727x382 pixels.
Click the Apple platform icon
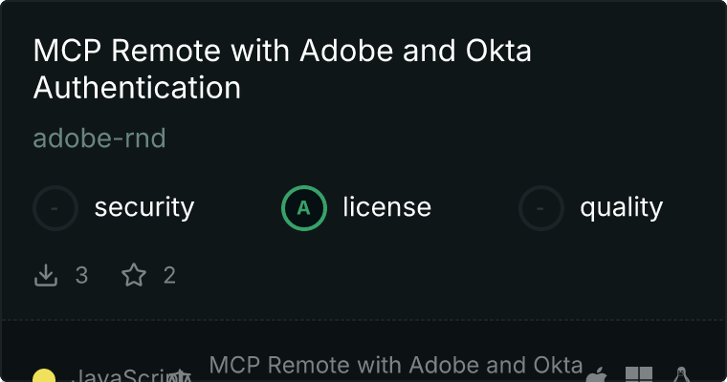pyautogui.click(x=596, y=375)
